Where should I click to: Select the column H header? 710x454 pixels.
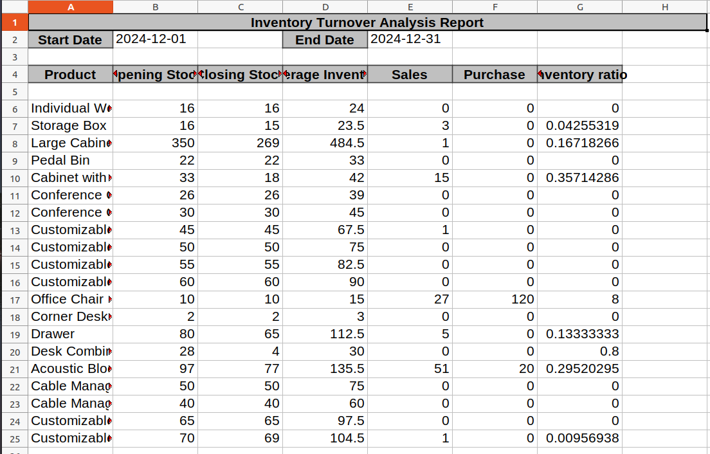(665, 7)
